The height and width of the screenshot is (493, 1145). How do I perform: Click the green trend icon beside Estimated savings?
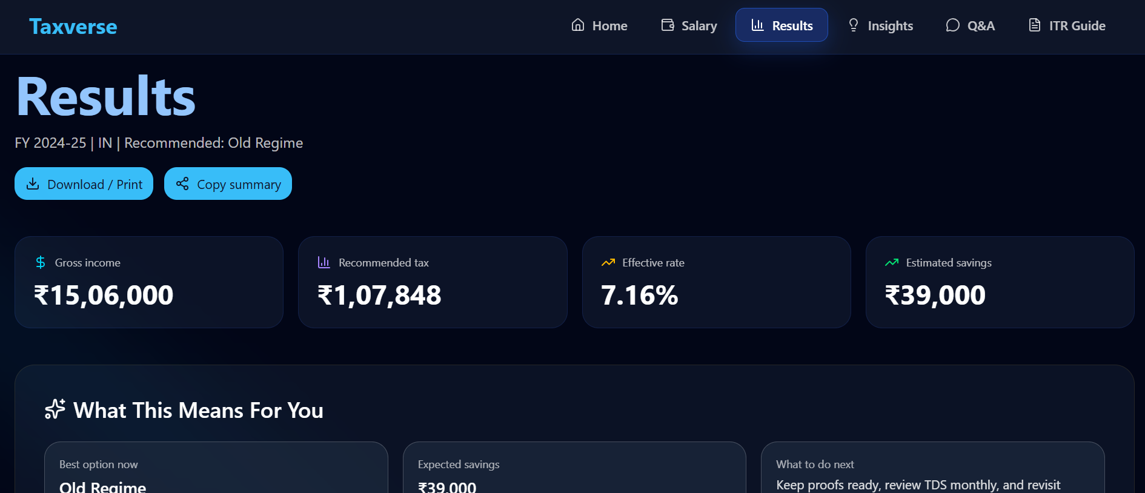pos(892,262)
